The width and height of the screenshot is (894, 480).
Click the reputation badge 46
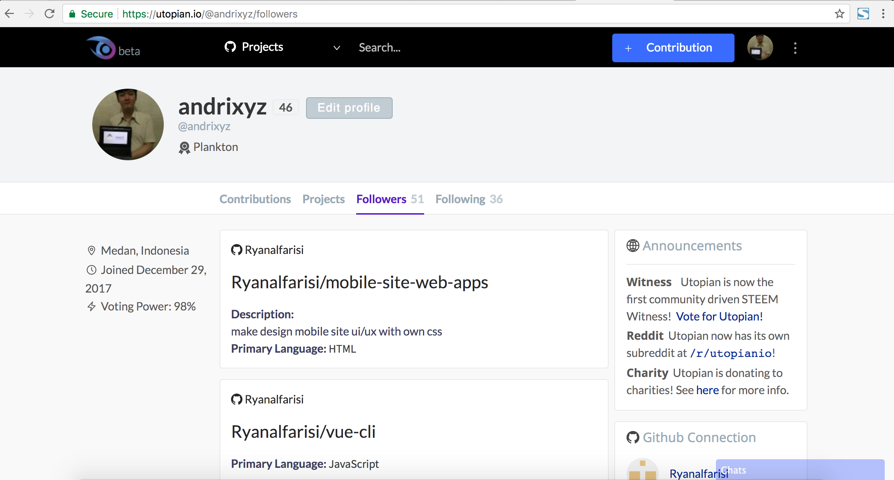pos(286,107)
